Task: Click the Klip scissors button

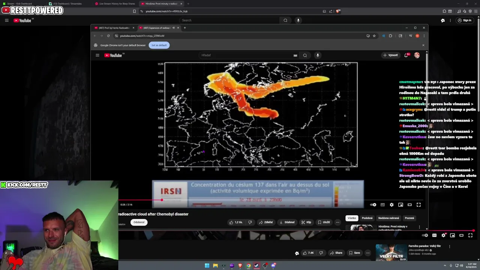Action: 306,222
